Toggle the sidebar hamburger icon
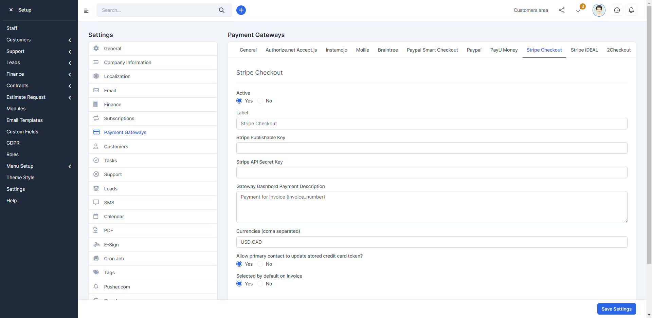Viewport: 652px width, 318px height. click(x=86, y=11)
